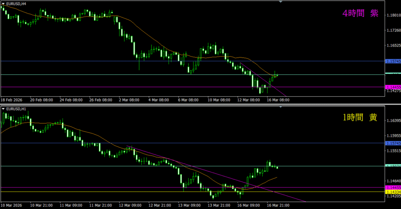This screenshot has width=401, height=209.
Task: Select the blue horizontal line on H4 chart
Action: pos(78,61)
